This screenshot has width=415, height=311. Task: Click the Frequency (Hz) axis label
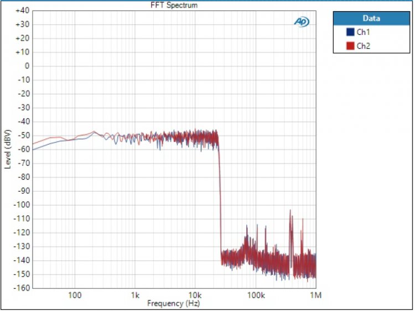click(x=173, y=303)
